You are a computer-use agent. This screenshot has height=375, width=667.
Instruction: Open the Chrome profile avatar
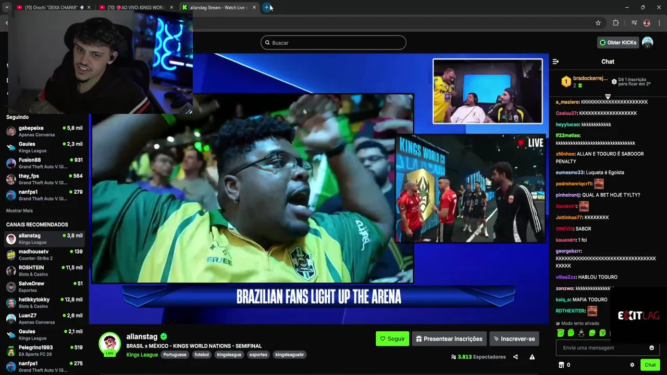point(647,23)
